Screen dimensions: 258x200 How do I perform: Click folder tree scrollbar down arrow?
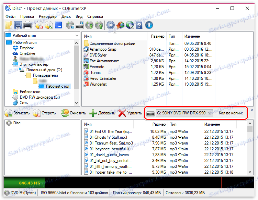click(76, 103)
